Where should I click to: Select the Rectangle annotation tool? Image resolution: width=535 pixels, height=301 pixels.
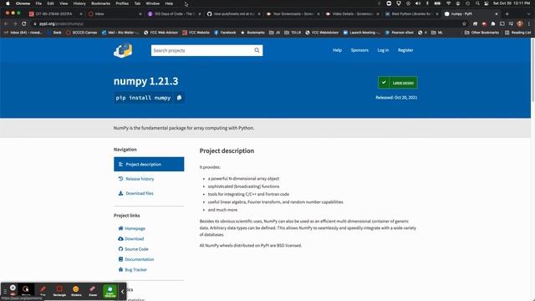click(x=59, y=291)
